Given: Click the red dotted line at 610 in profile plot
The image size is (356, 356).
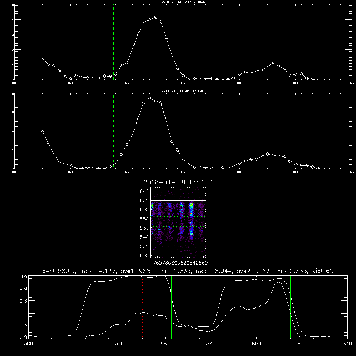Looking at the screenshot, I should (279, 307).
